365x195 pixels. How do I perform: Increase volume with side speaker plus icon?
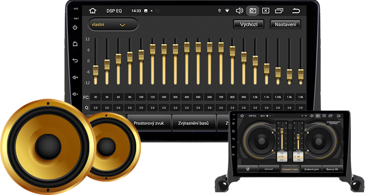point(75,77)
